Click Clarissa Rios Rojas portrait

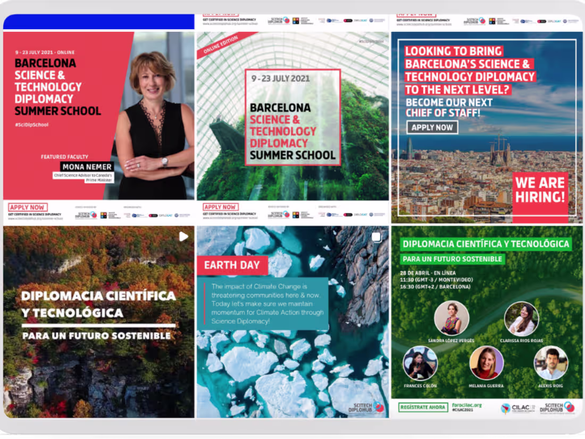pos(521,318)
